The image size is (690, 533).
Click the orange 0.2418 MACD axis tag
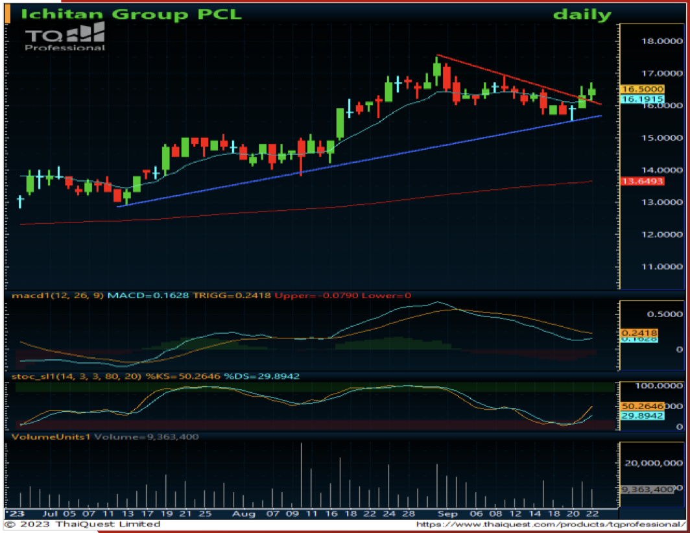[x=639, y=333]
